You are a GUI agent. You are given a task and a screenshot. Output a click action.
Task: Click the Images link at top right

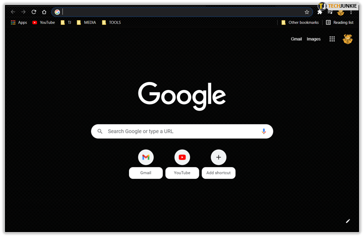(x=313, y=39)
